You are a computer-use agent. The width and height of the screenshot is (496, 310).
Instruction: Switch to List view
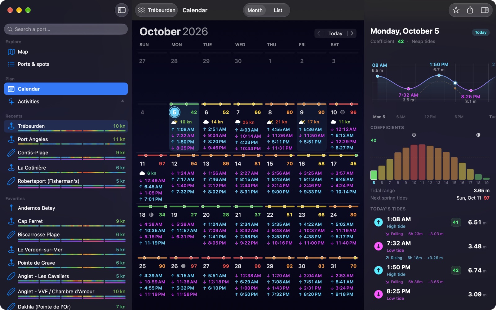(278, 10)
